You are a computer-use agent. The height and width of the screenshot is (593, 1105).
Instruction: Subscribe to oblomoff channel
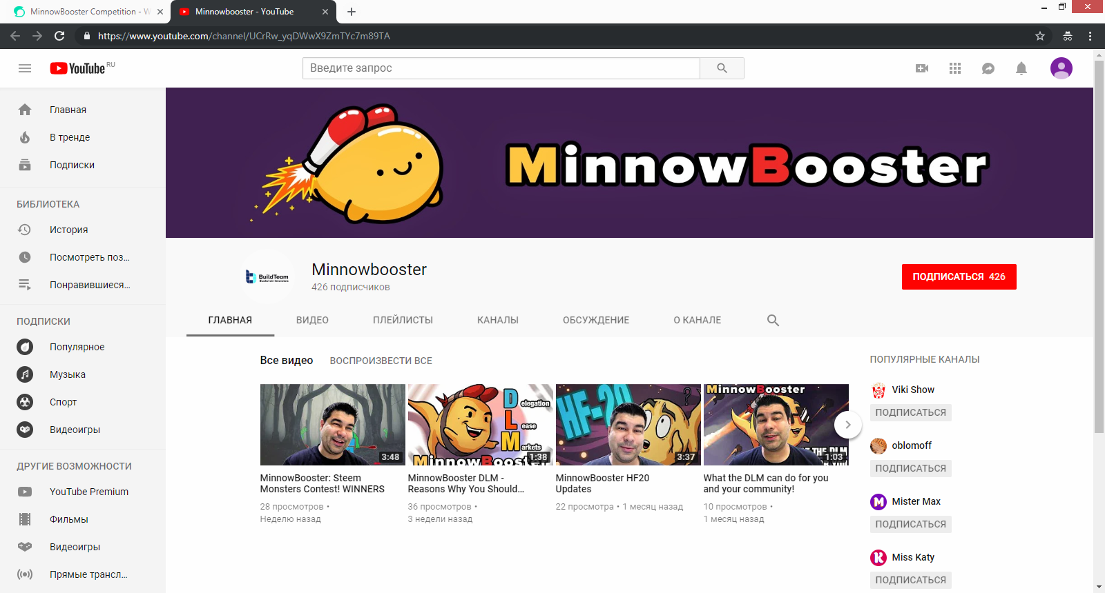(x=910, y=468)
